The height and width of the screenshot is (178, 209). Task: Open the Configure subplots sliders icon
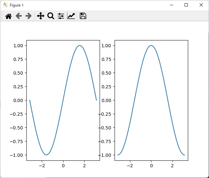pyautogui.click(x=61, y=16)
